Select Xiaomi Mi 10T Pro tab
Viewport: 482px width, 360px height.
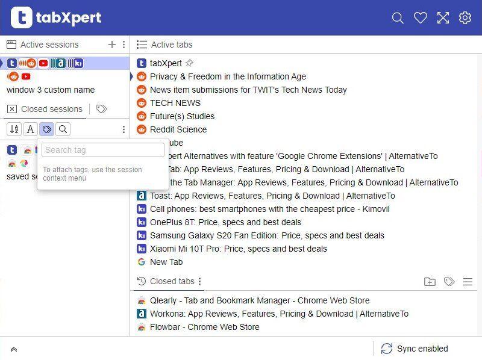(238, 249)
